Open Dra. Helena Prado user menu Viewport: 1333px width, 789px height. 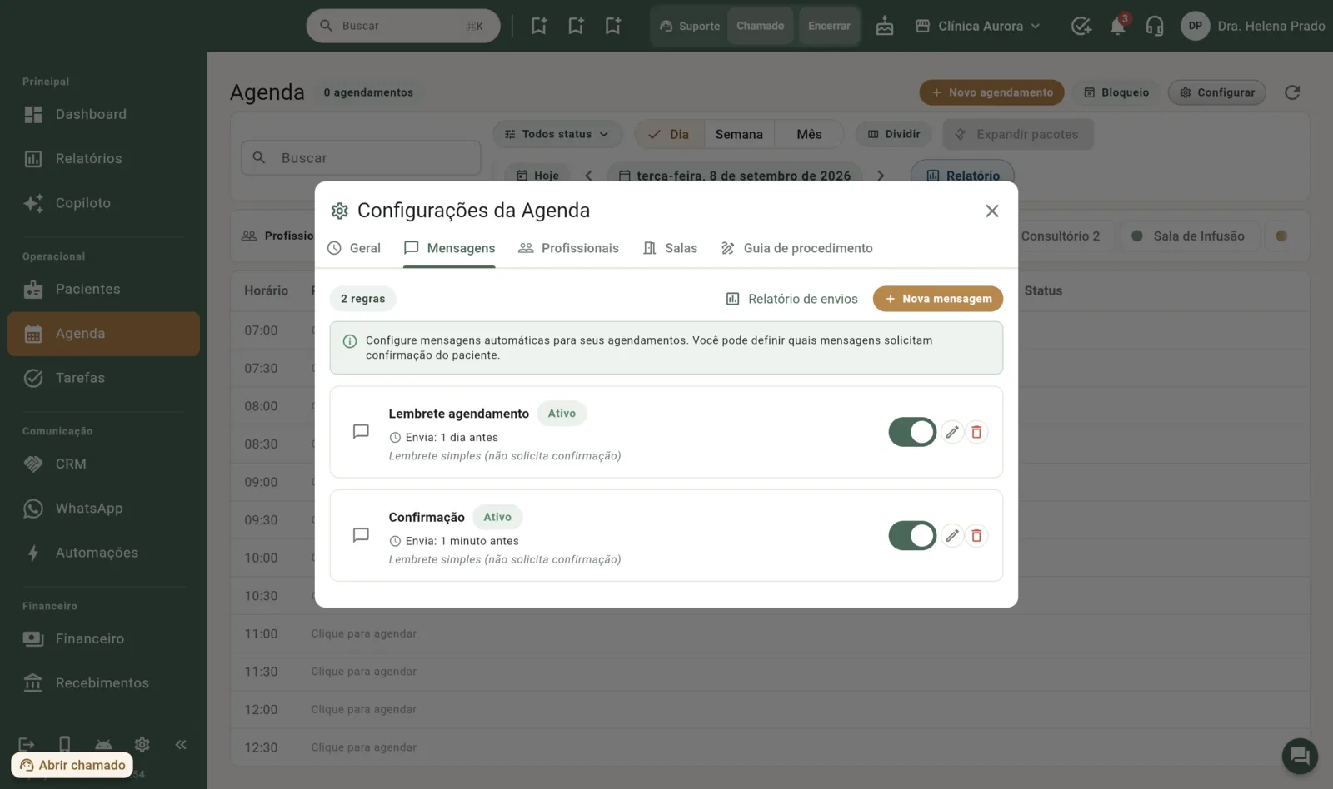click(1252, 26)
